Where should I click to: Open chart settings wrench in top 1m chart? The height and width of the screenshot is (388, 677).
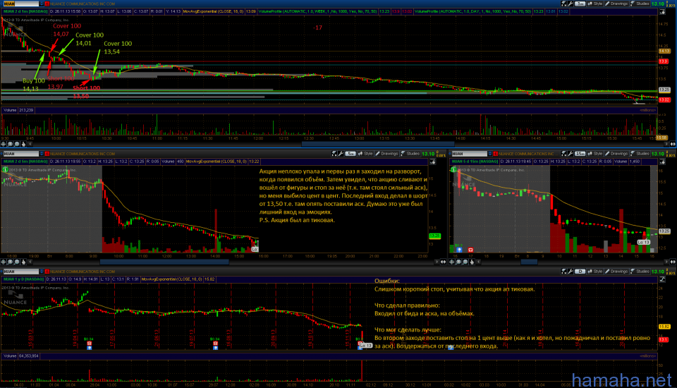(571, 4)
